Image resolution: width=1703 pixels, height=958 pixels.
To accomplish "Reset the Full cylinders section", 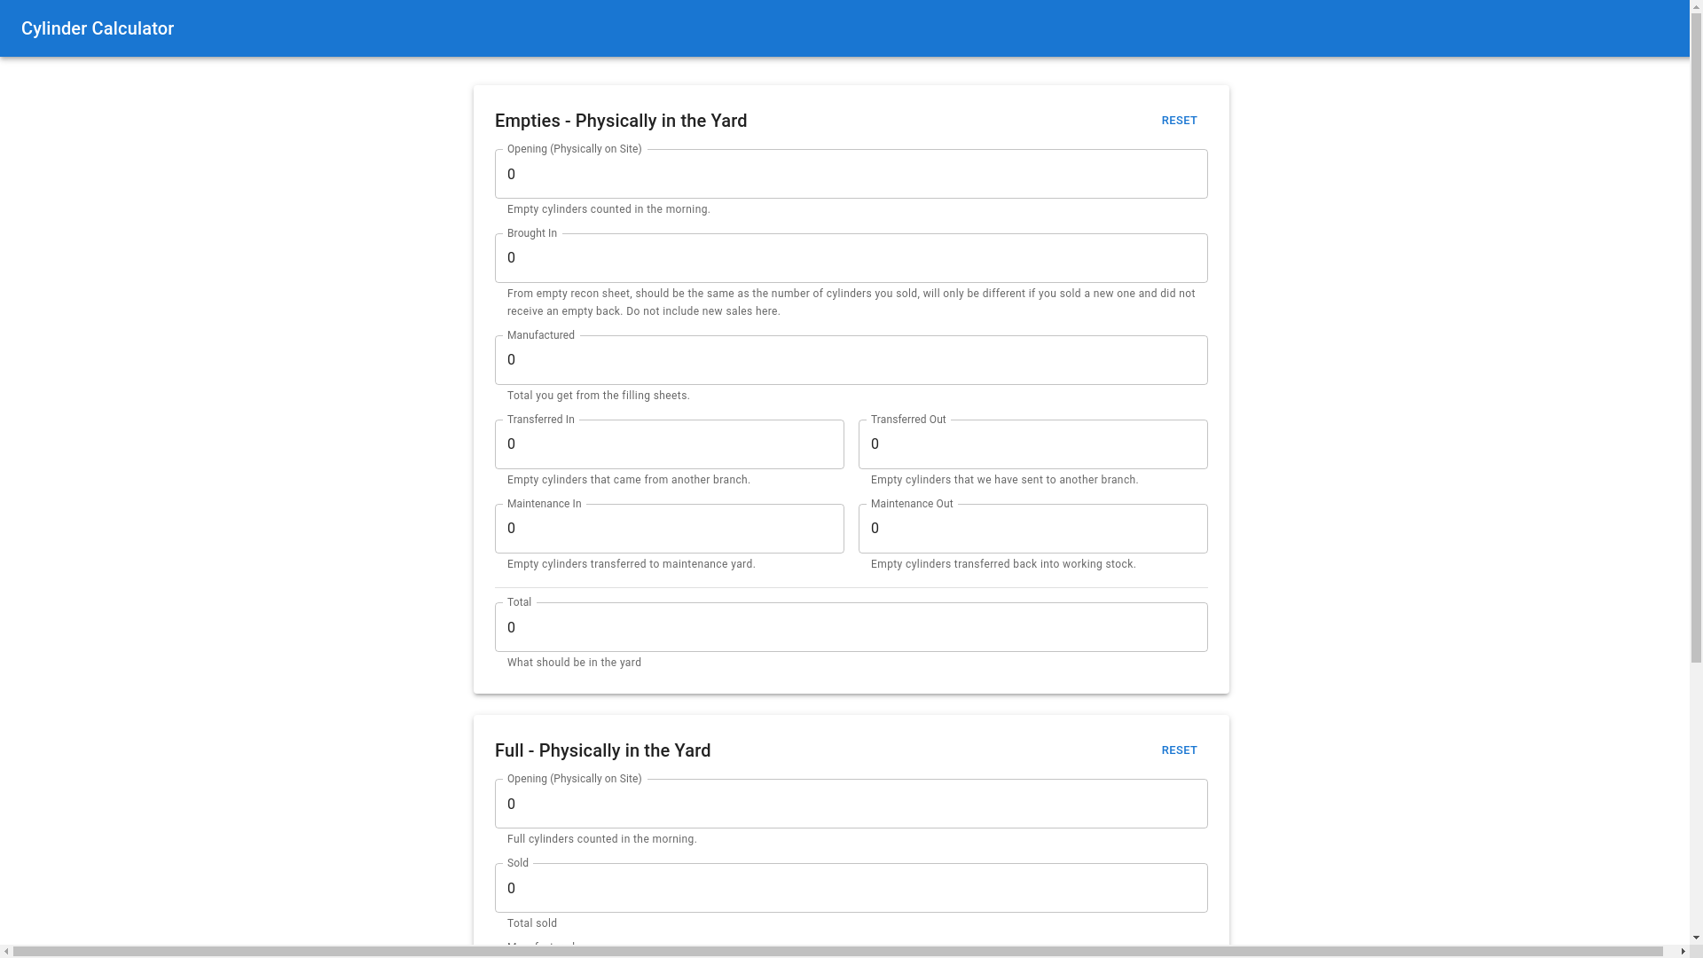I will (1179, 750).
